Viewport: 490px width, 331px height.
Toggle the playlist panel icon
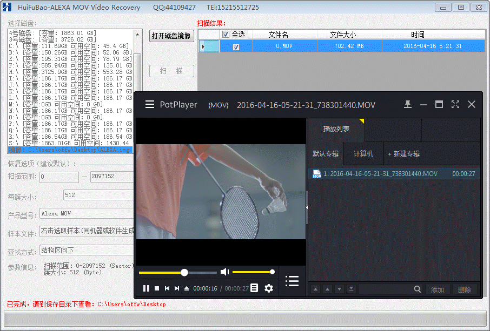pyautogui.click(x=292, y=281)
